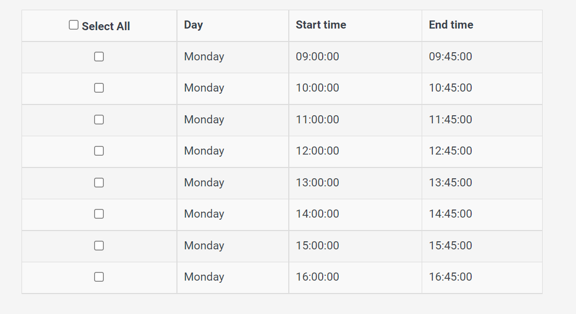Select the Monday 10:00:00 slot checkbox

[99, 88]
